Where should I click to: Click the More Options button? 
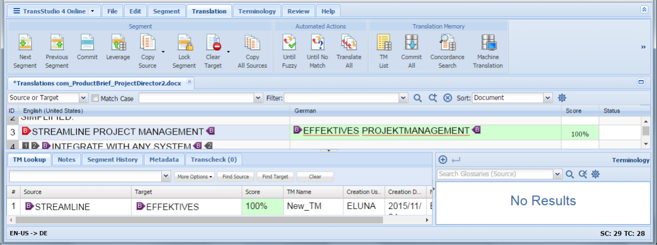195,177
